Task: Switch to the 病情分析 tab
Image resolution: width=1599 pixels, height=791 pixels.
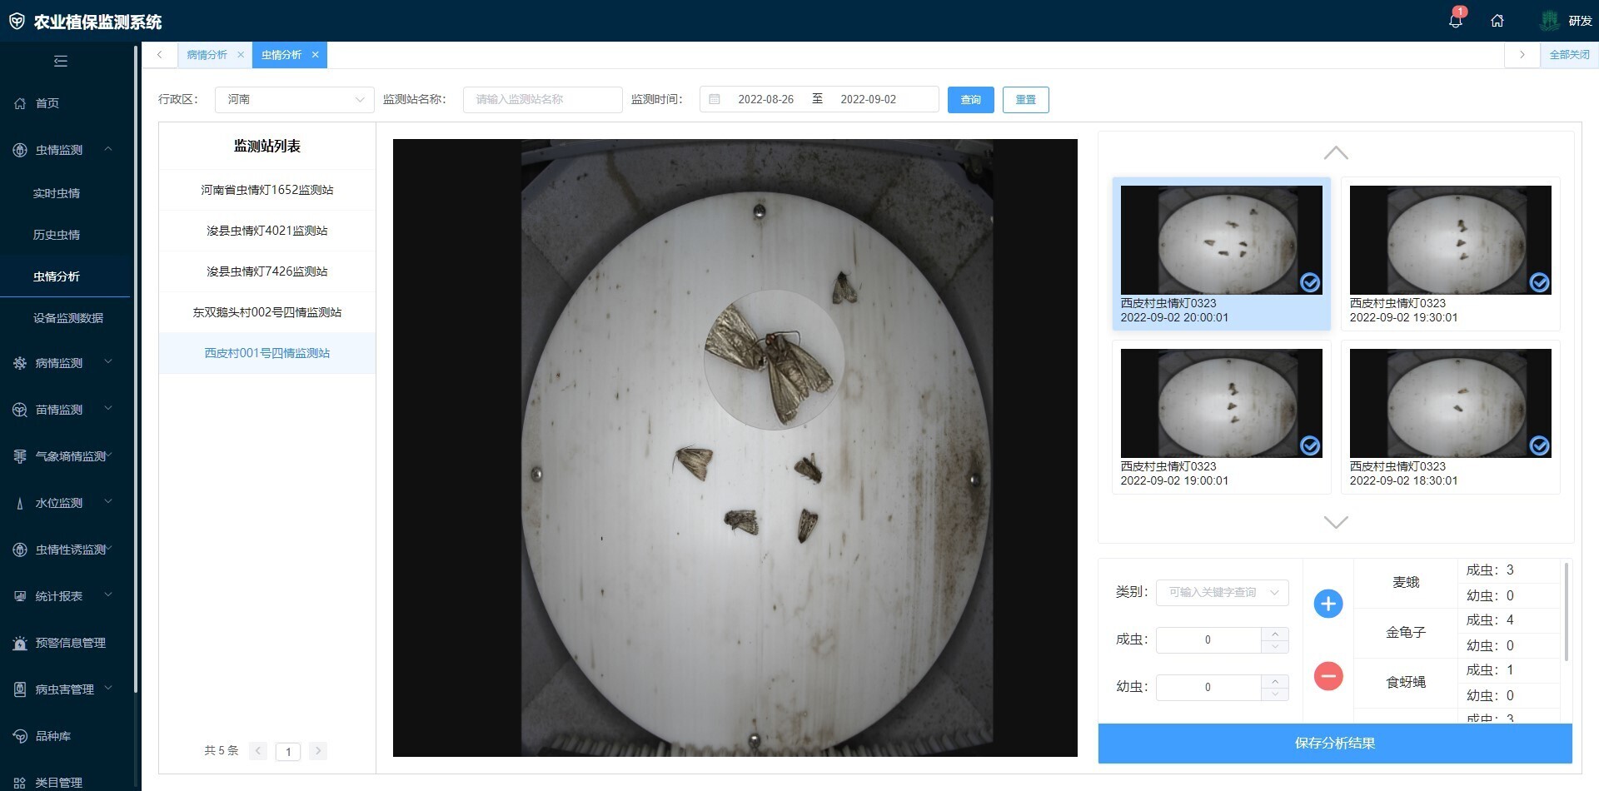Action: tap(207, 55)
